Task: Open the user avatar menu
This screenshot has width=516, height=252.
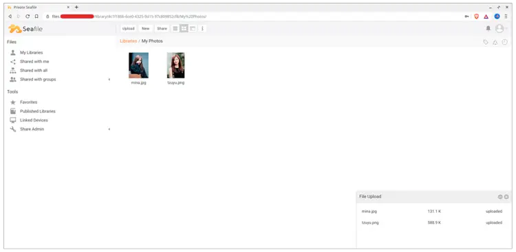Action: (x=499, y=29)
